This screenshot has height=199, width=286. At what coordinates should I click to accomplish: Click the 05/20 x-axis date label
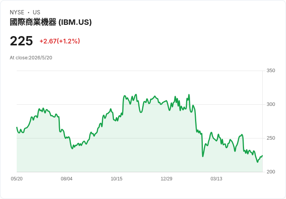click(x=17, y=179)
